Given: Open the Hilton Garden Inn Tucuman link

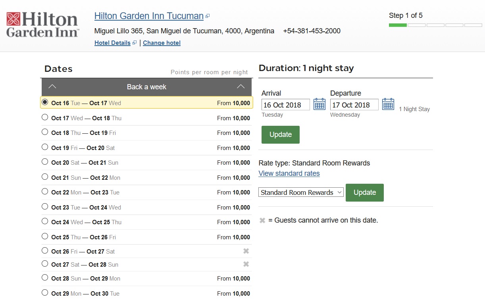Looking at the screenshot, I should pos(149,16).
